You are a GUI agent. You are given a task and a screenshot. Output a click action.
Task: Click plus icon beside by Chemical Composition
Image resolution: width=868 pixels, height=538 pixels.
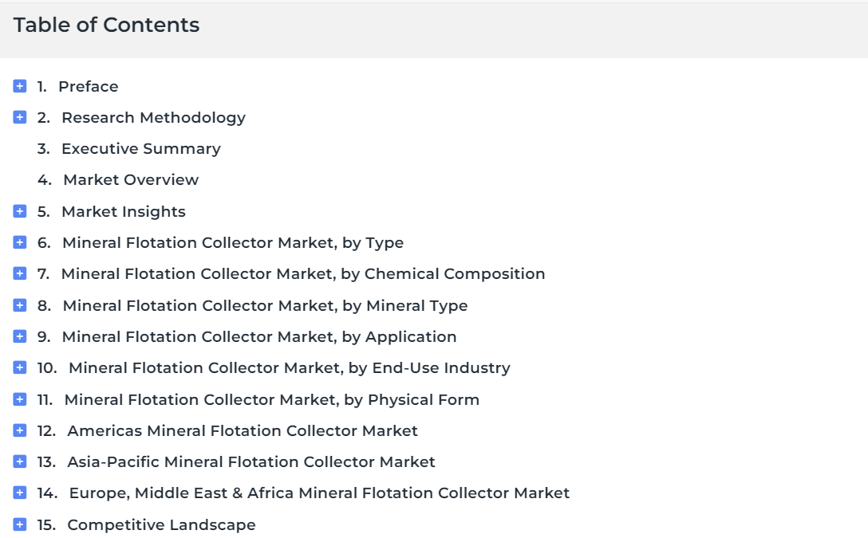(x=20, y=273)
